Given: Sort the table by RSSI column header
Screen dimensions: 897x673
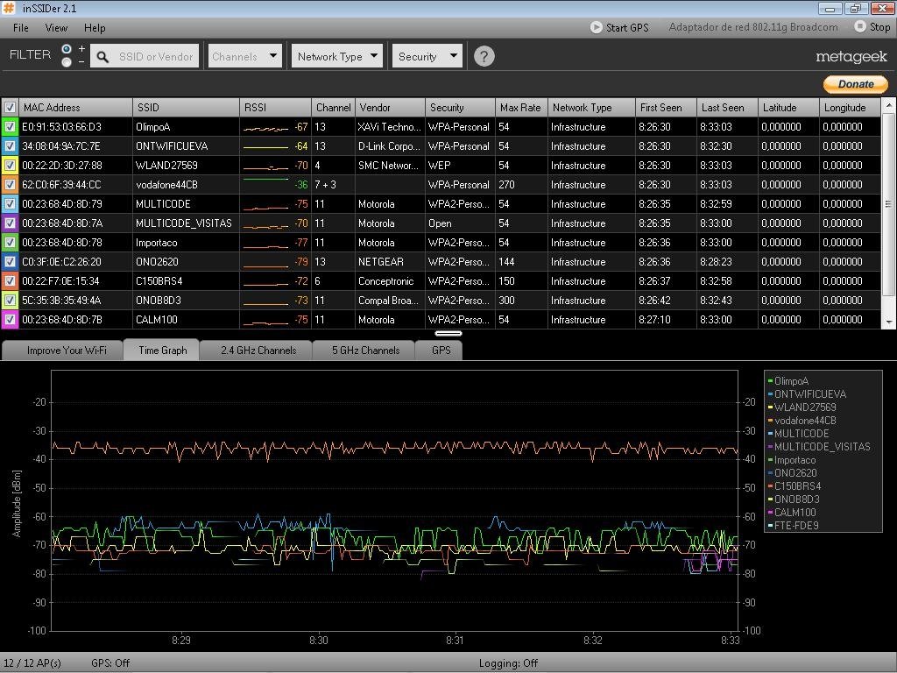Looking at the screenshot, I should (275, 108).
